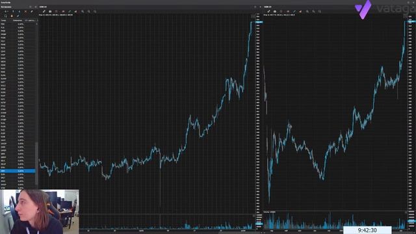The height and width of the screenshot is (234, 416).
Task: Click the highlighted current price label on left chart axis
Action: click(259, 22)
